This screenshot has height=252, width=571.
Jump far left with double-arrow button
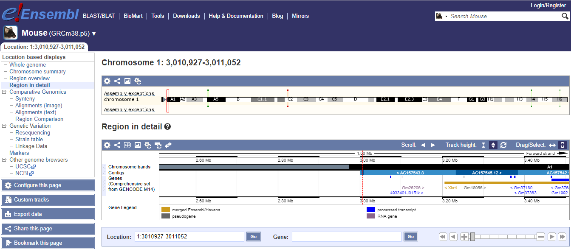coord(443,237)
